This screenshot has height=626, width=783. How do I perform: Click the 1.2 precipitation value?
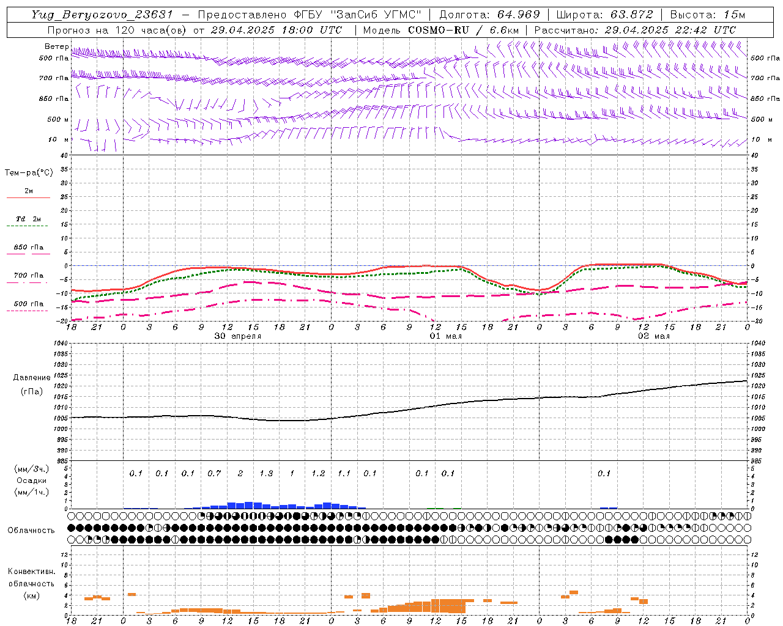point(318,473)
